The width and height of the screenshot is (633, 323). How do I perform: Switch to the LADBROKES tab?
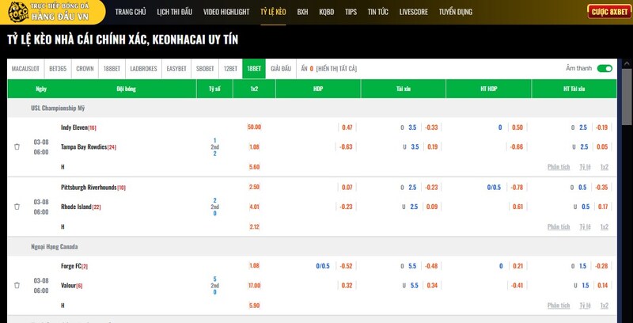tap(143, 69)
